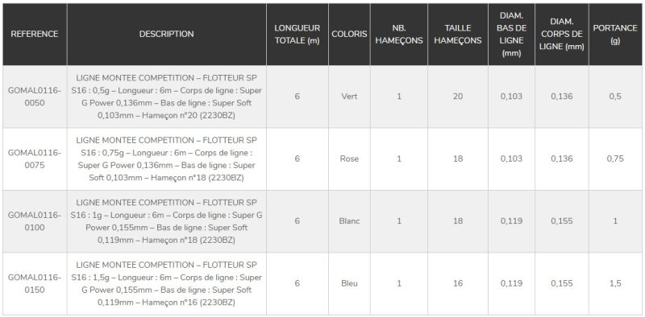This screenshot has height=317, width=645.
Task: Select the TAILLE HAMEÇONS header
Action: pos(458,34)
